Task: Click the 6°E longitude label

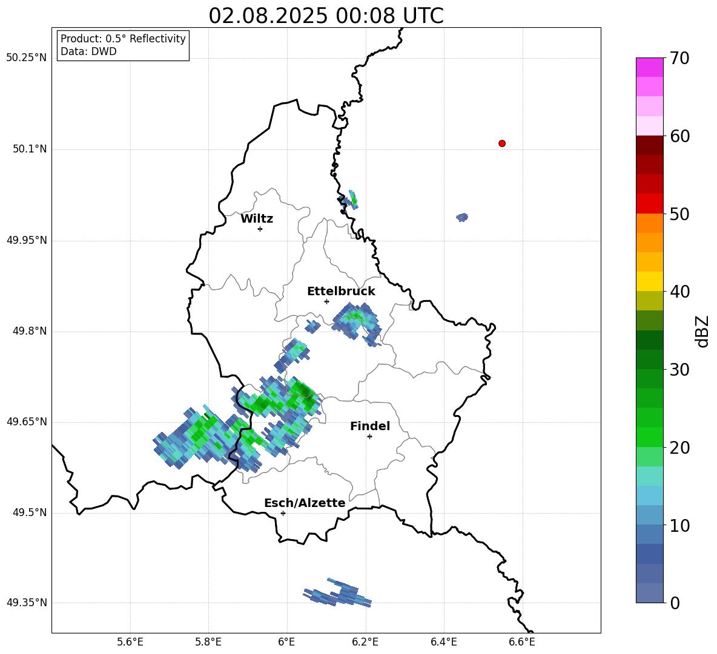Action: 286,642
